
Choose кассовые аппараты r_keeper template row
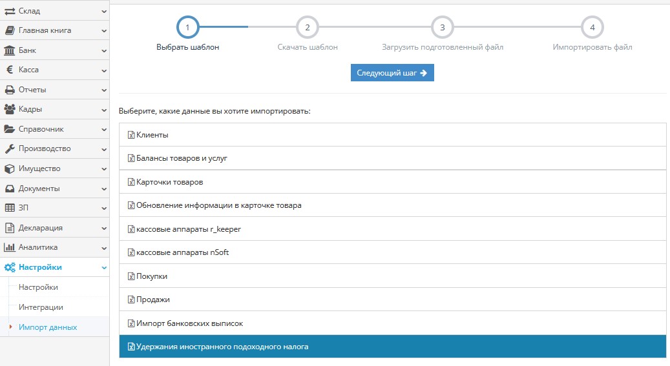[188, 229]
